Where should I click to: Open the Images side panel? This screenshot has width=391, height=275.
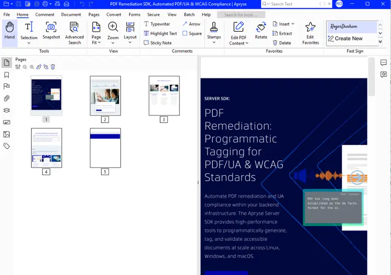(7, 134)
